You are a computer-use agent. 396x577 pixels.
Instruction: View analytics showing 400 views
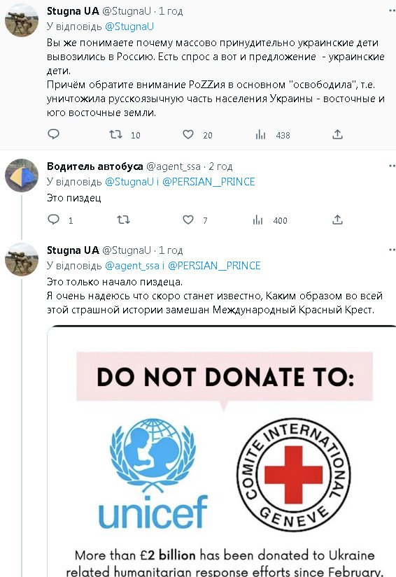[x=258, y=220]
